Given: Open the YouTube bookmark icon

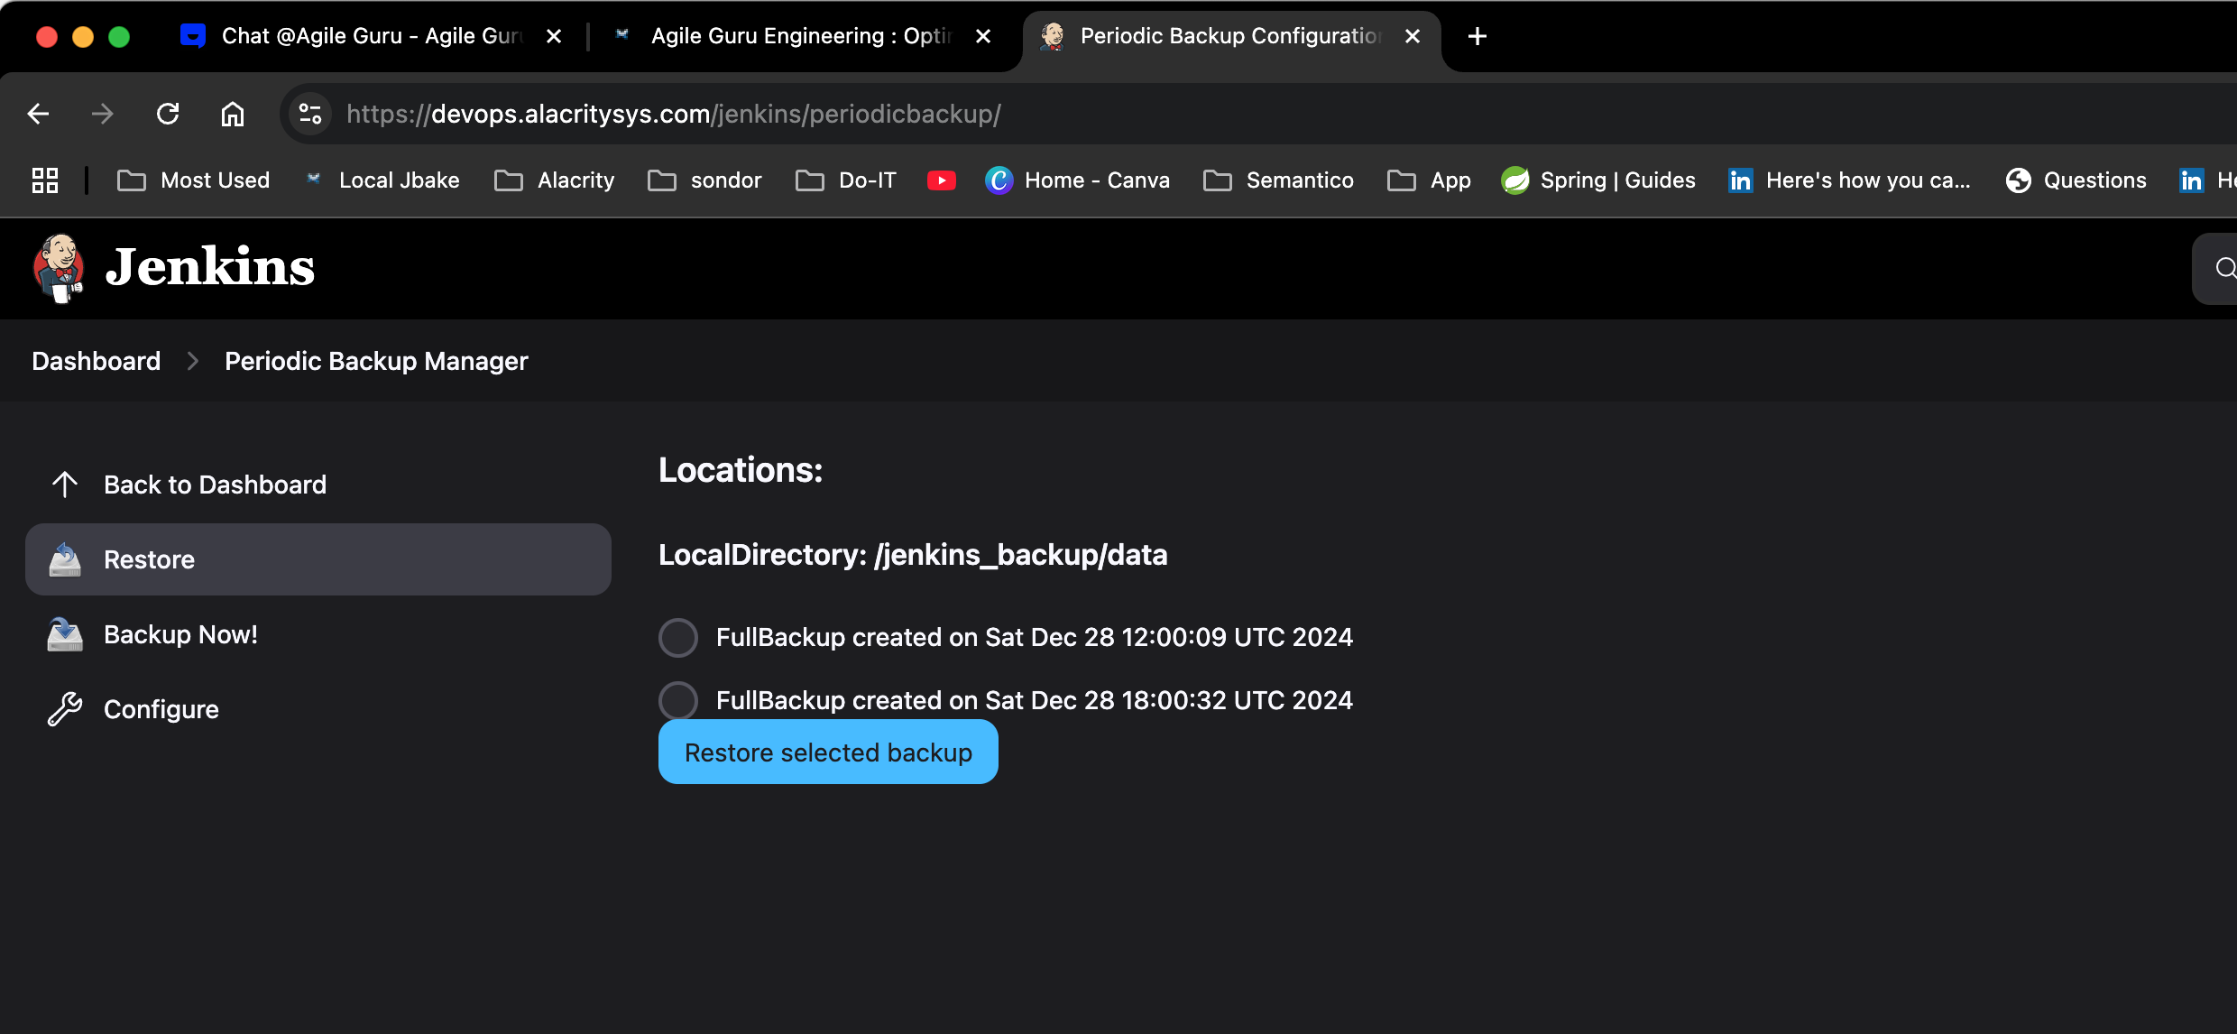Looking at the screenshot, I should coord(941,180).
